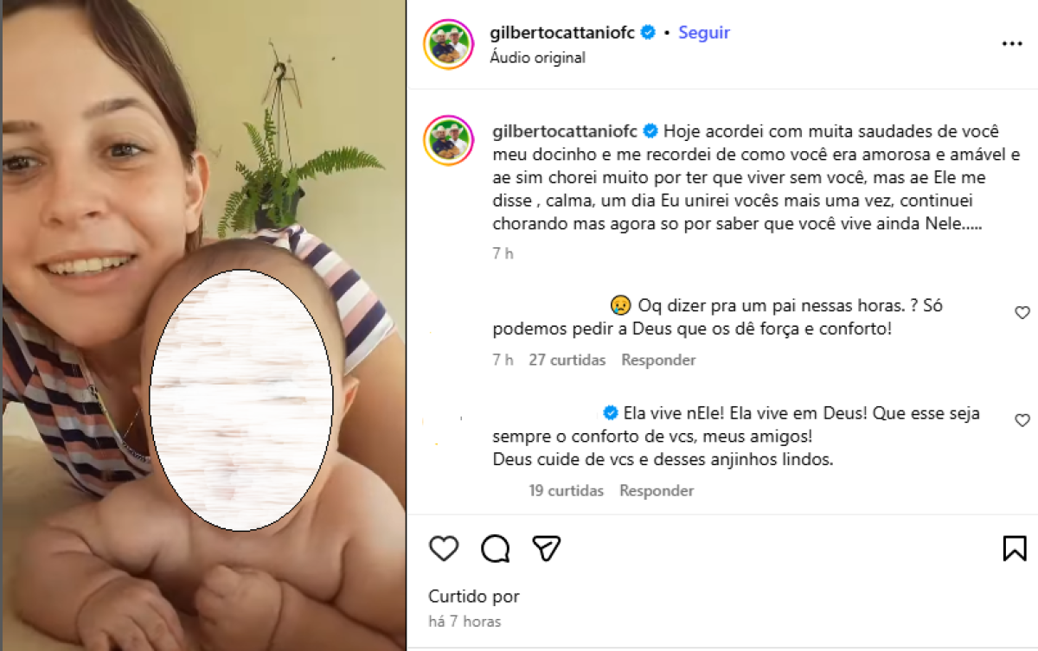The image size is (1038, 651).
Task: Open caption username gilbertocattaniofc
Action: tap(563, 131)
